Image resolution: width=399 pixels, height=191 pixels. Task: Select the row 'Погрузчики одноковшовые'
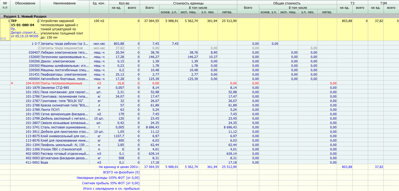tap(199, 57)
